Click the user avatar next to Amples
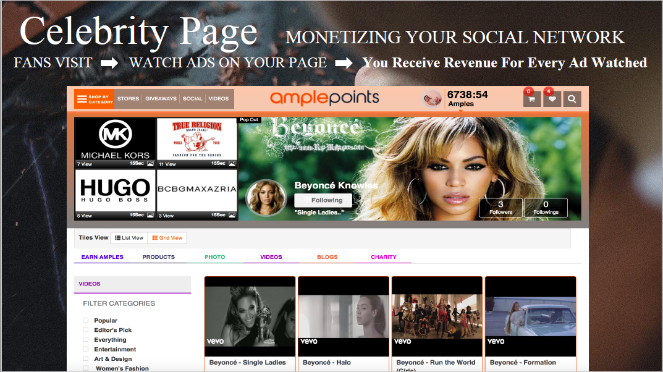This screenshot has width=663, height=372. [x=432, y=99]
